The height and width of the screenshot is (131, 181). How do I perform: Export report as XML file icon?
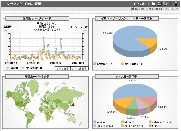click(x=160, y=4)
